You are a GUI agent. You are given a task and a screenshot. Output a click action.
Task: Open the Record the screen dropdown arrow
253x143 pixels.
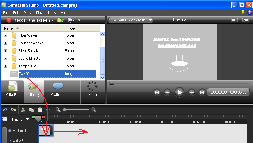(x=53, y=20)
